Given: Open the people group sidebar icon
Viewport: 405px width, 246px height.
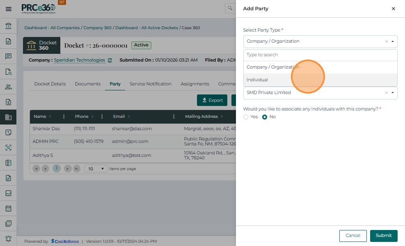Looking at the screenshot, I should pyautogui.click(x=8, y=87).
